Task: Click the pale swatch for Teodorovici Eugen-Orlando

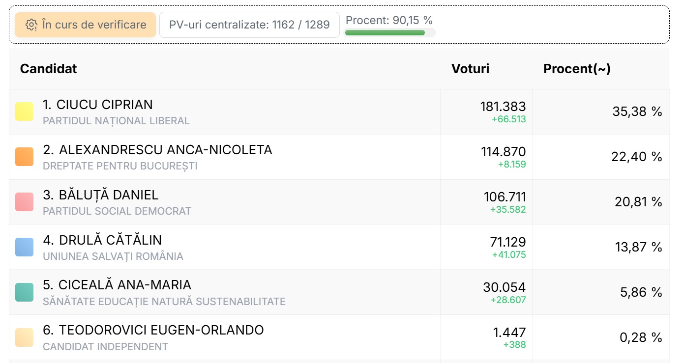Action: (24, 337)
